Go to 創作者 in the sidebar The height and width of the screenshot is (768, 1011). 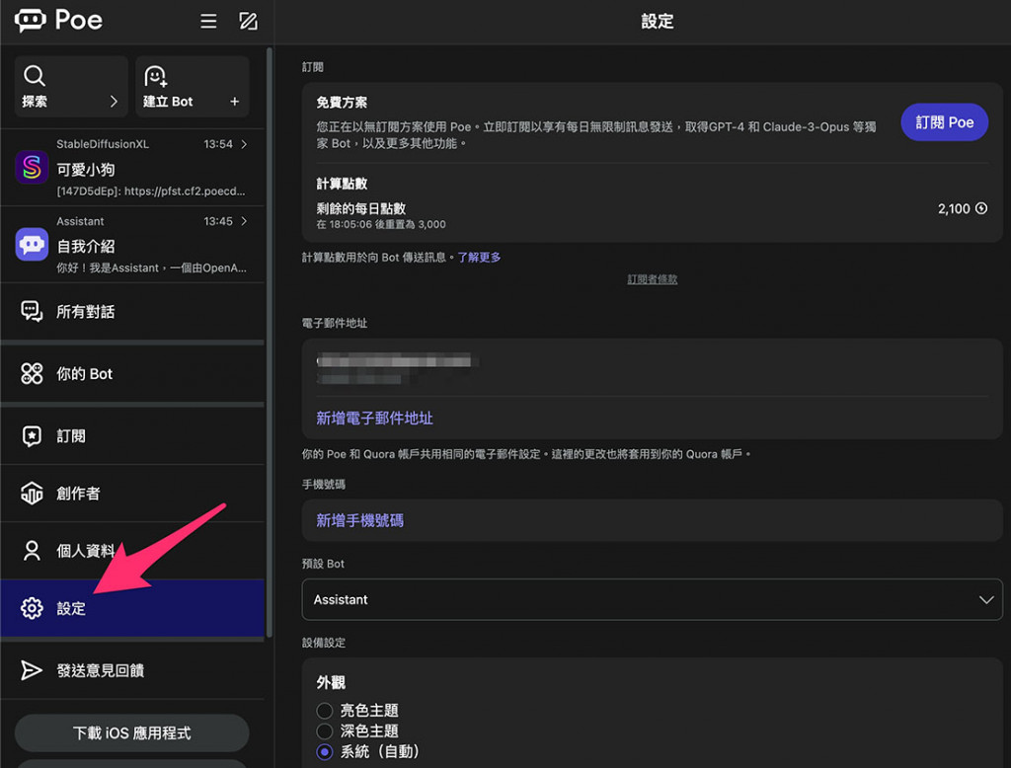pos(133,494)
